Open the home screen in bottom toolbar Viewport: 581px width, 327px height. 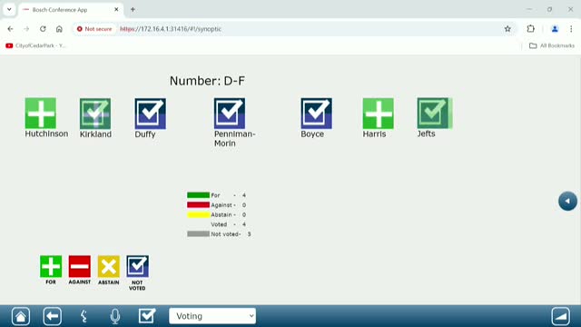(21, 316)
